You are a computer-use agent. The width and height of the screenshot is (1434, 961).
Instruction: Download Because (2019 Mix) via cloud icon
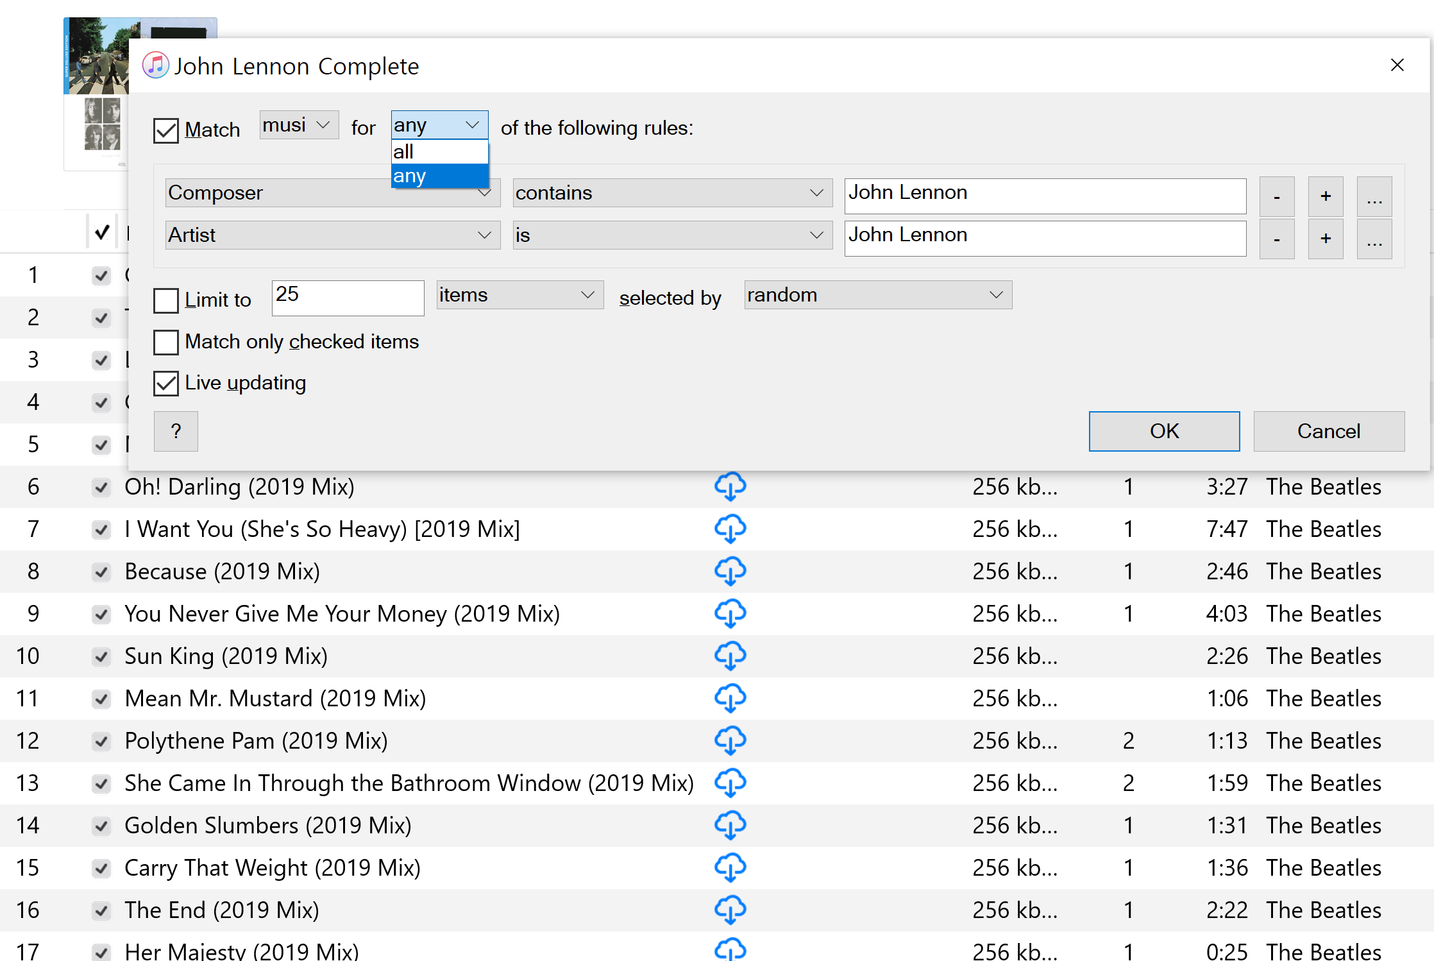730,572
